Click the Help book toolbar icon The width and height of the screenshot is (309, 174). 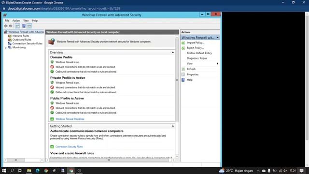click(24, 26)
